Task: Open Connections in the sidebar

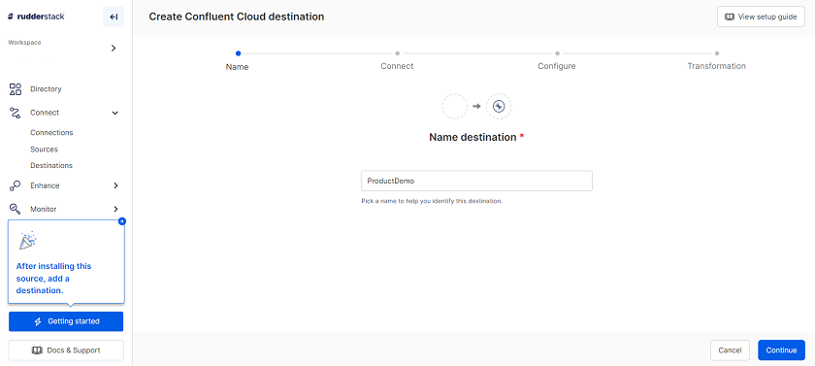Action: (51, 133)
